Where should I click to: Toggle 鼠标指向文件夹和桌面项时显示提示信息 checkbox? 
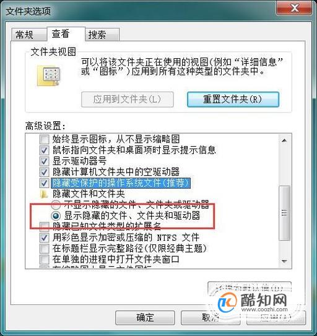click(44, 150)
